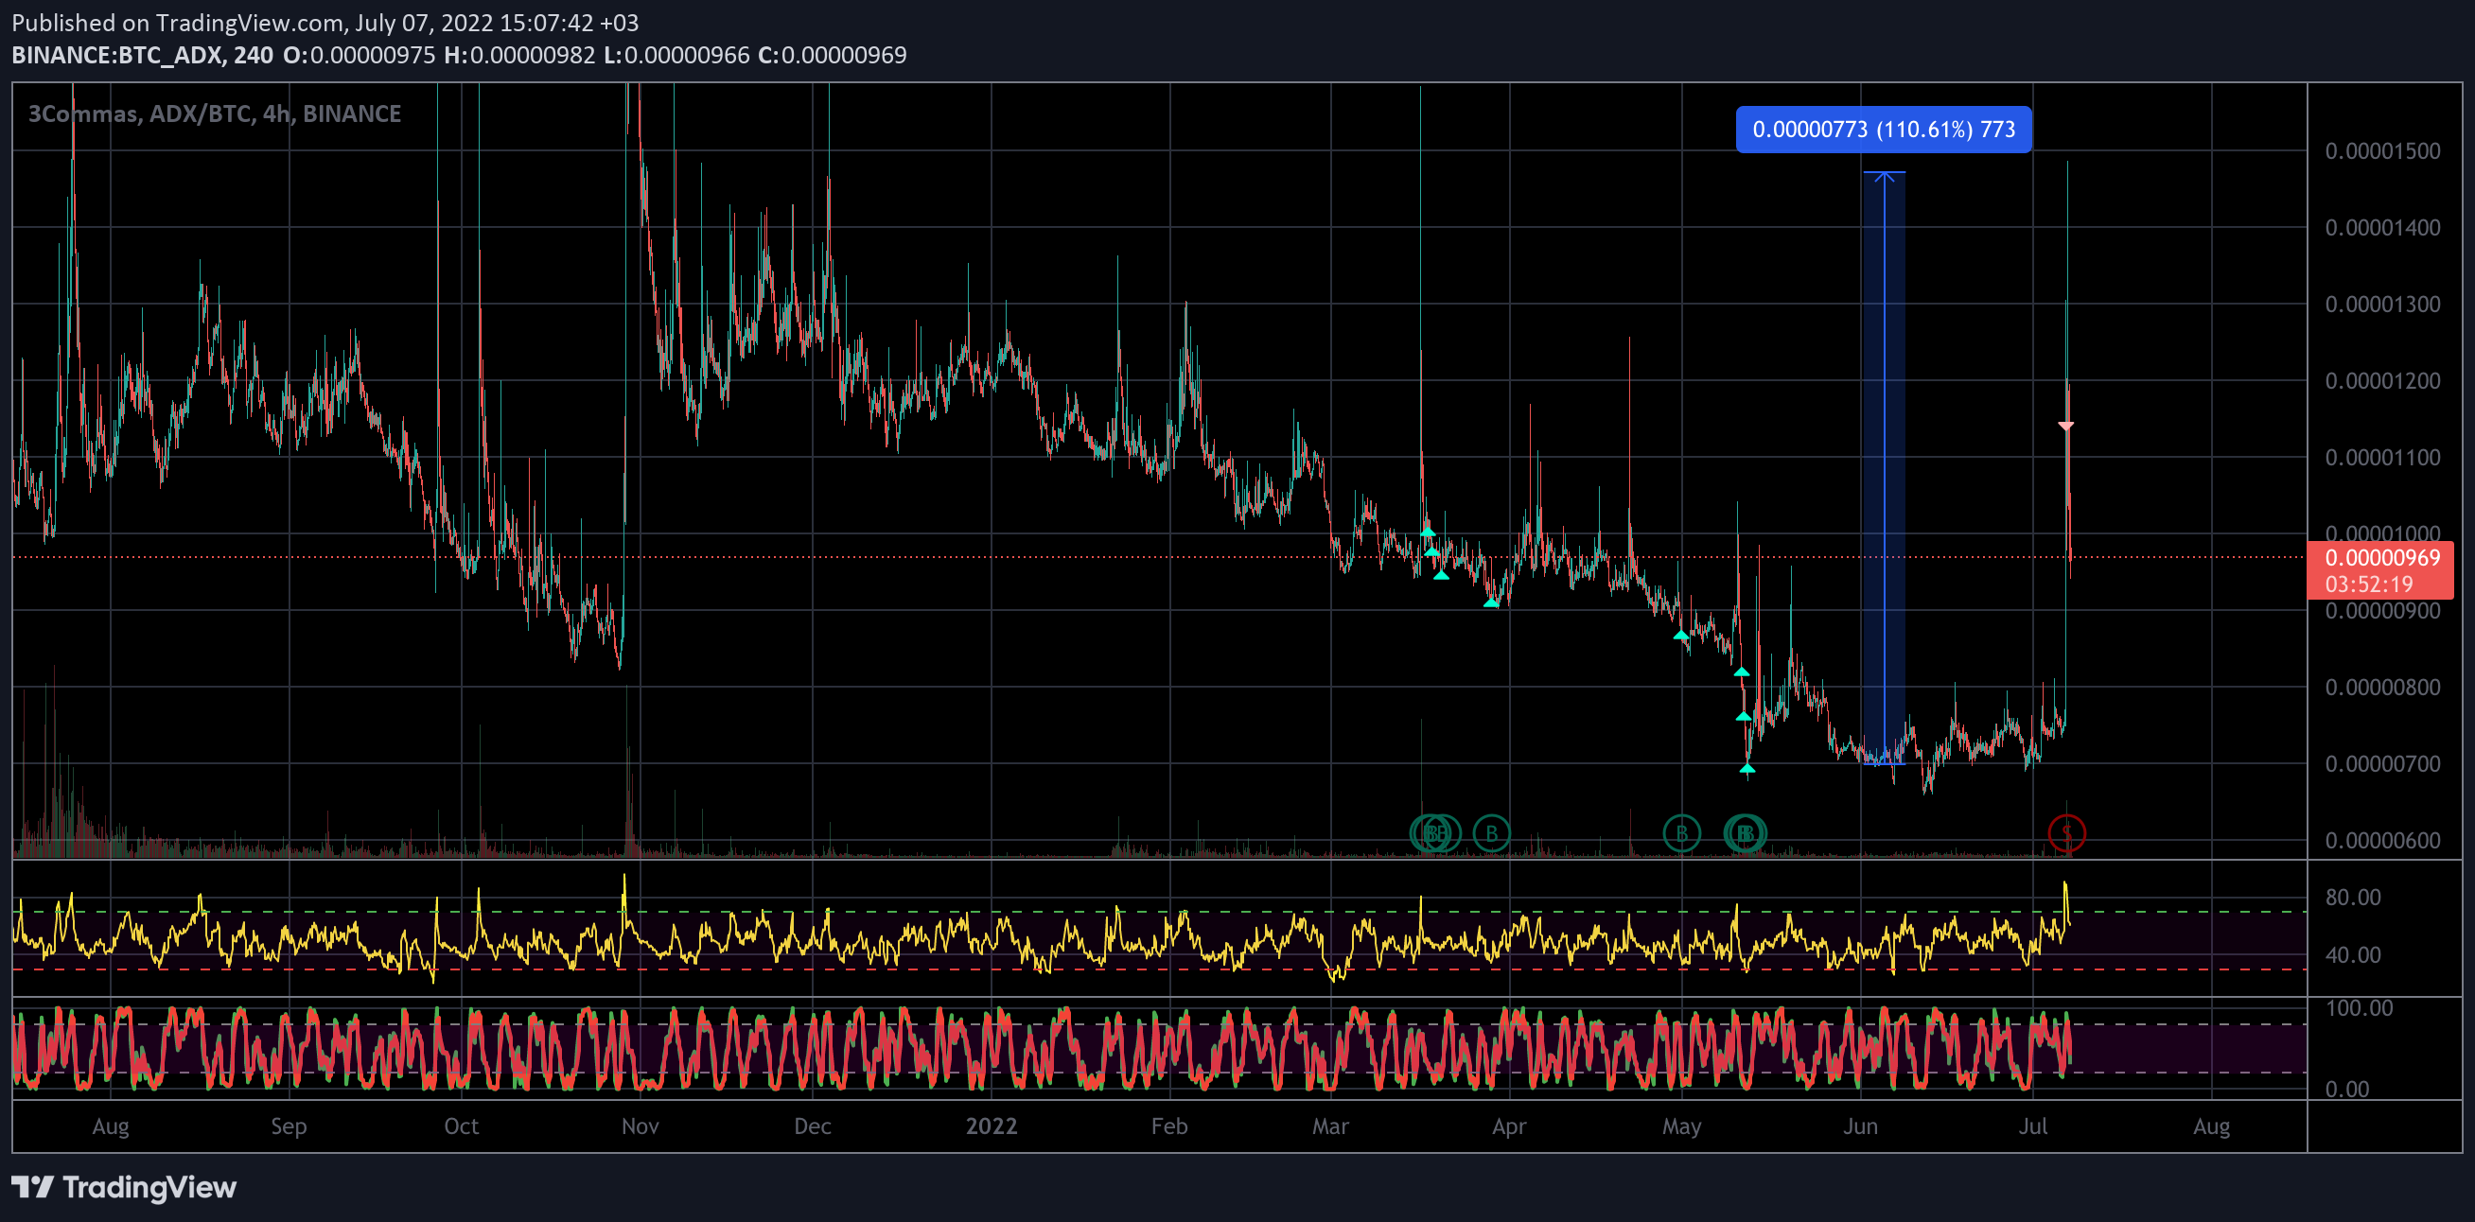This screenshot has height=1222, width=2475.
Task: Click the Nov label on time axis
Action: pyautogui.click(x=640, y=1126)
